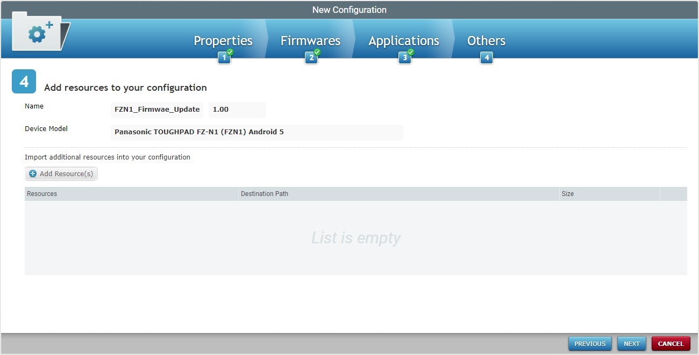Click step badge 4 under Others
This screenshot has width=699, height=355.
(x=487, y=58)
